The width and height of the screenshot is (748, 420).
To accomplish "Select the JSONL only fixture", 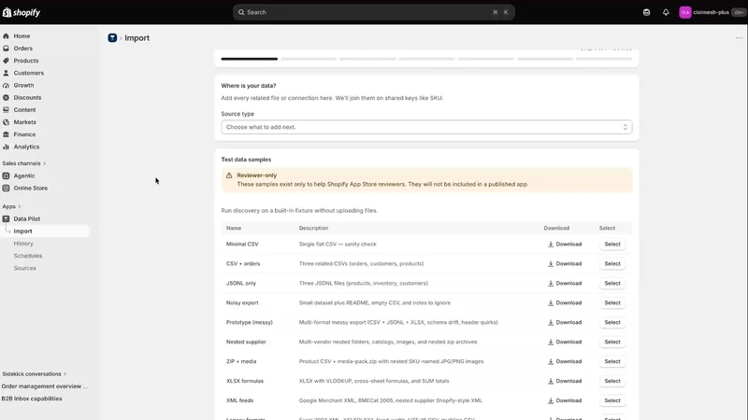I will [612, 283].
